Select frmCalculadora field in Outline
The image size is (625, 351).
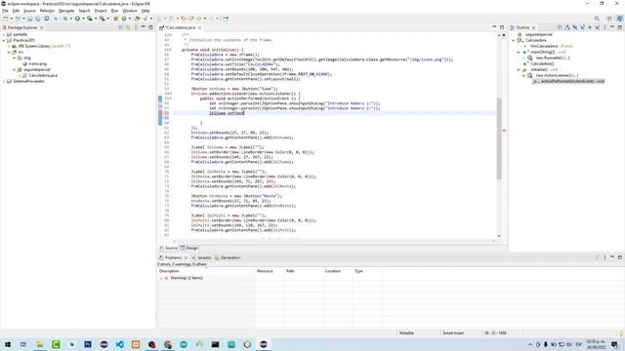click(x=549, y=46)
